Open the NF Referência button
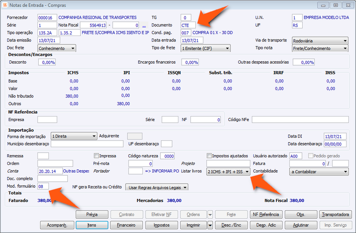Viewport: 356px width, 233px height. click(266, 214)
